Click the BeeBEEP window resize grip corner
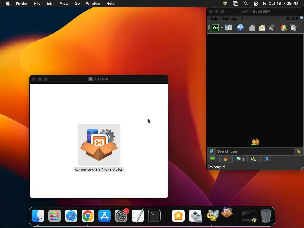304x228 pixels. click(302, 169)
